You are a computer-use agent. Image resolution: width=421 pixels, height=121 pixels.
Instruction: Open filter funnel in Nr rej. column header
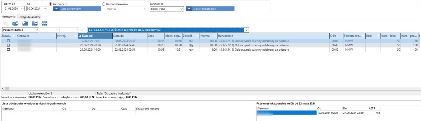76,36
